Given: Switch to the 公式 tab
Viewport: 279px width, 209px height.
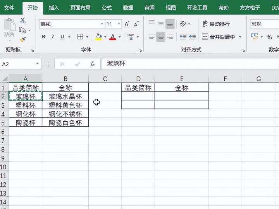Looking at the screenshot, I should 107,8.
